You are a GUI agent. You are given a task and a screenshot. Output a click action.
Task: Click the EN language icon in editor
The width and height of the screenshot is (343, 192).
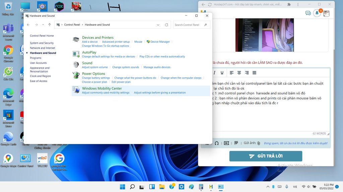click(226, 143)
